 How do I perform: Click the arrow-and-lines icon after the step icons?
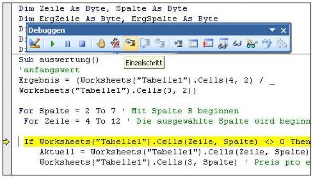pos(178,43)
